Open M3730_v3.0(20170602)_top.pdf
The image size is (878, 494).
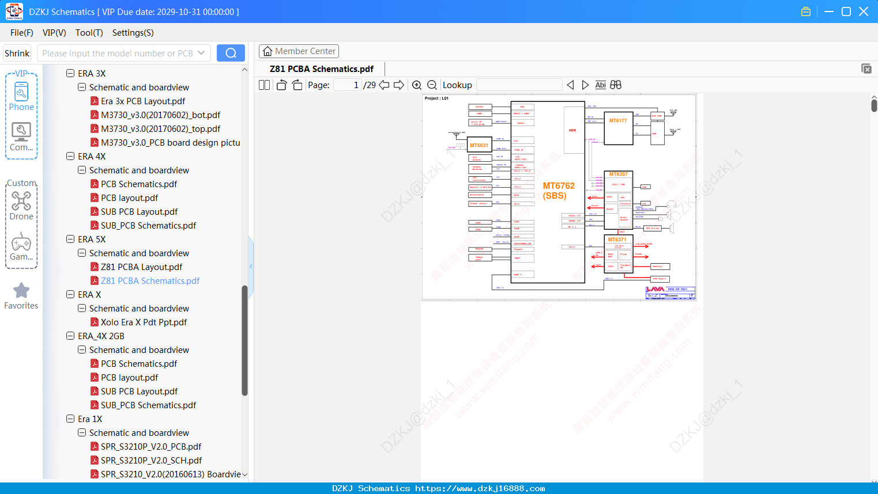click(x=160, y=129)
